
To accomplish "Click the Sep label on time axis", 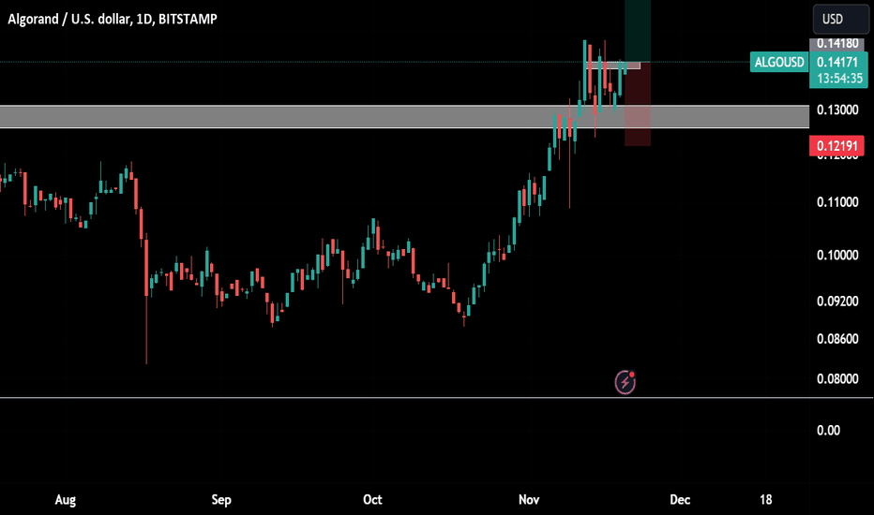I will pos(221,499).
